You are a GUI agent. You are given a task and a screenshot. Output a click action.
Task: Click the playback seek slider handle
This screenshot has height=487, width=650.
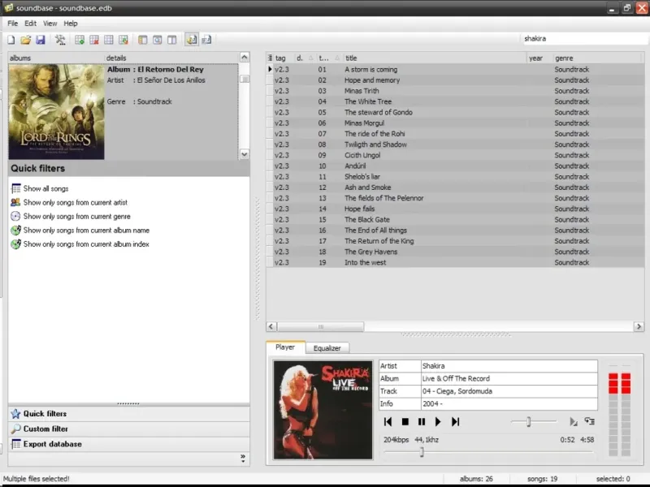point(422,452)
